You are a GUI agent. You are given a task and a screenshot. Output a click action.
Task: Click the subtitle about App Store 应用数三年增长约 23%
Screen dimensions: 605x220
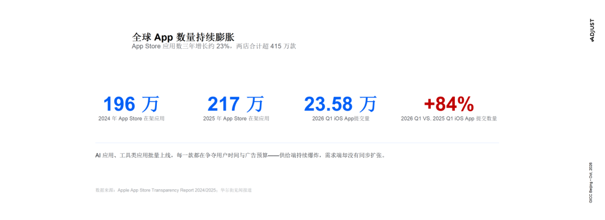click(214, 46)
